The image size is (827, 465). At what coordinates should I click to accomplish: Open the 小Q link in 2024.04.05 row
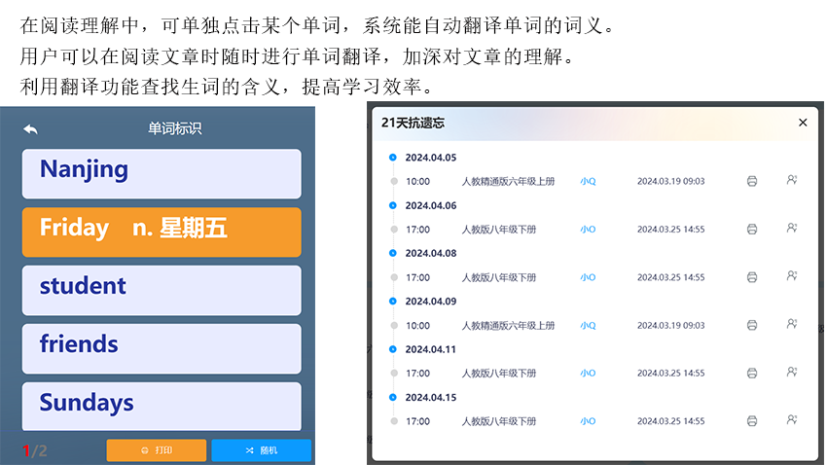(x=588, y=181)
